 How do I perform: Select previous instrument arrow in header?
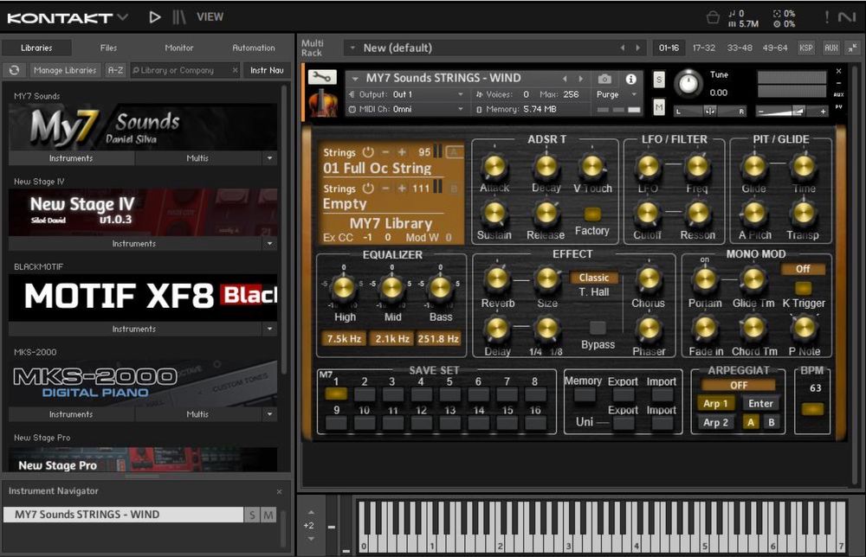[565, 79]
